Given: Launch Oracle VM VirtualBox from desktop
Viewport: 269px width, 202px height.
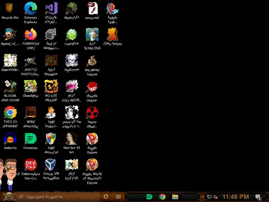Looking at the screenshot, I should click(51, 165).
